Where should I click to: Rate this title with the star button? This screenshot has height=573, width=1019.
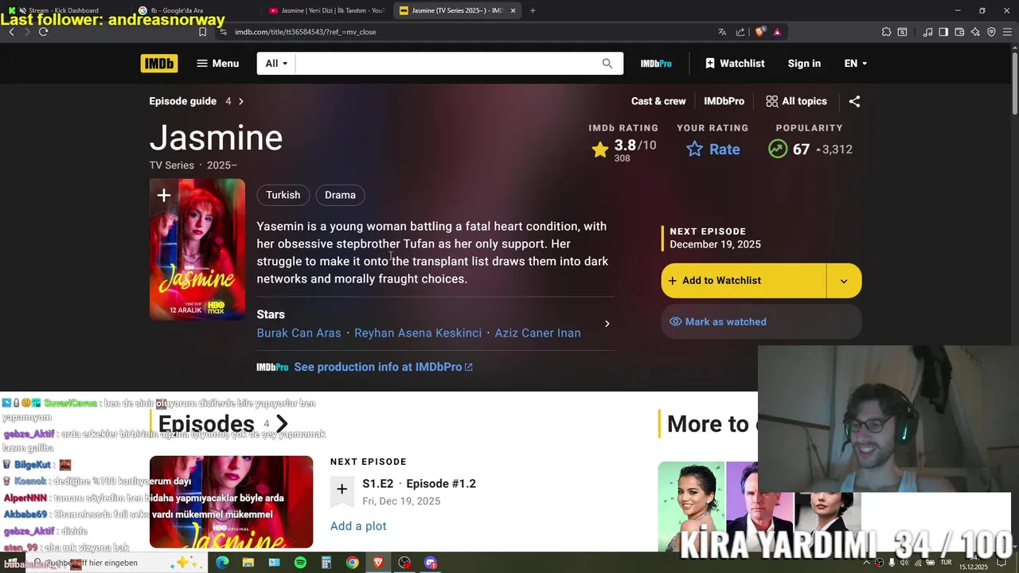pos(713,150)
